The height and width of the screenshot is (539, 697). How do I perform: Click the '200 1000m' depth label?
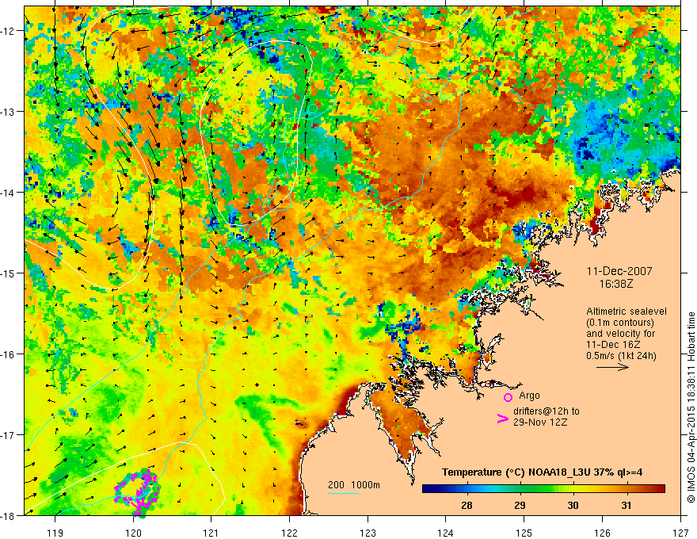click(x=354, y=485)
